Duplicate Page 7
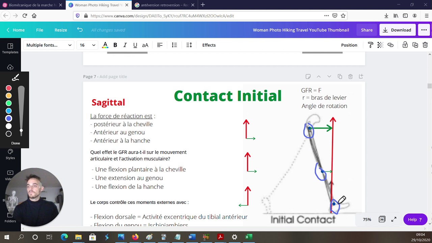The width and height of the screenshot is (432, 243). point(340,77)
